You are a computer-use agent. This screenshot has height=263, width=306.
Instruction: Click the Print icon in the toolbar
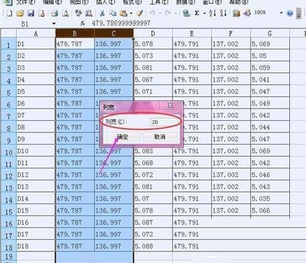pyautogui.click(x=54, y=13)
